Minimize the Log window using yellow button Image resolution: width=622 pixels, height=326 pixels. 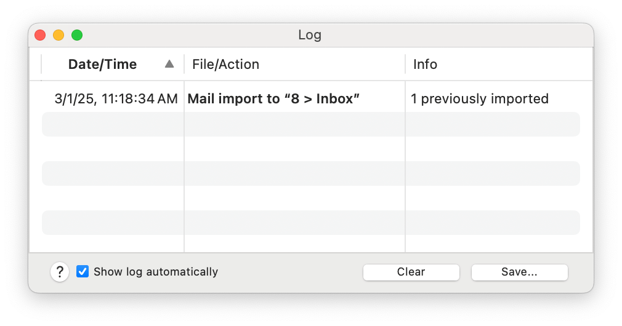coord(59,35)
